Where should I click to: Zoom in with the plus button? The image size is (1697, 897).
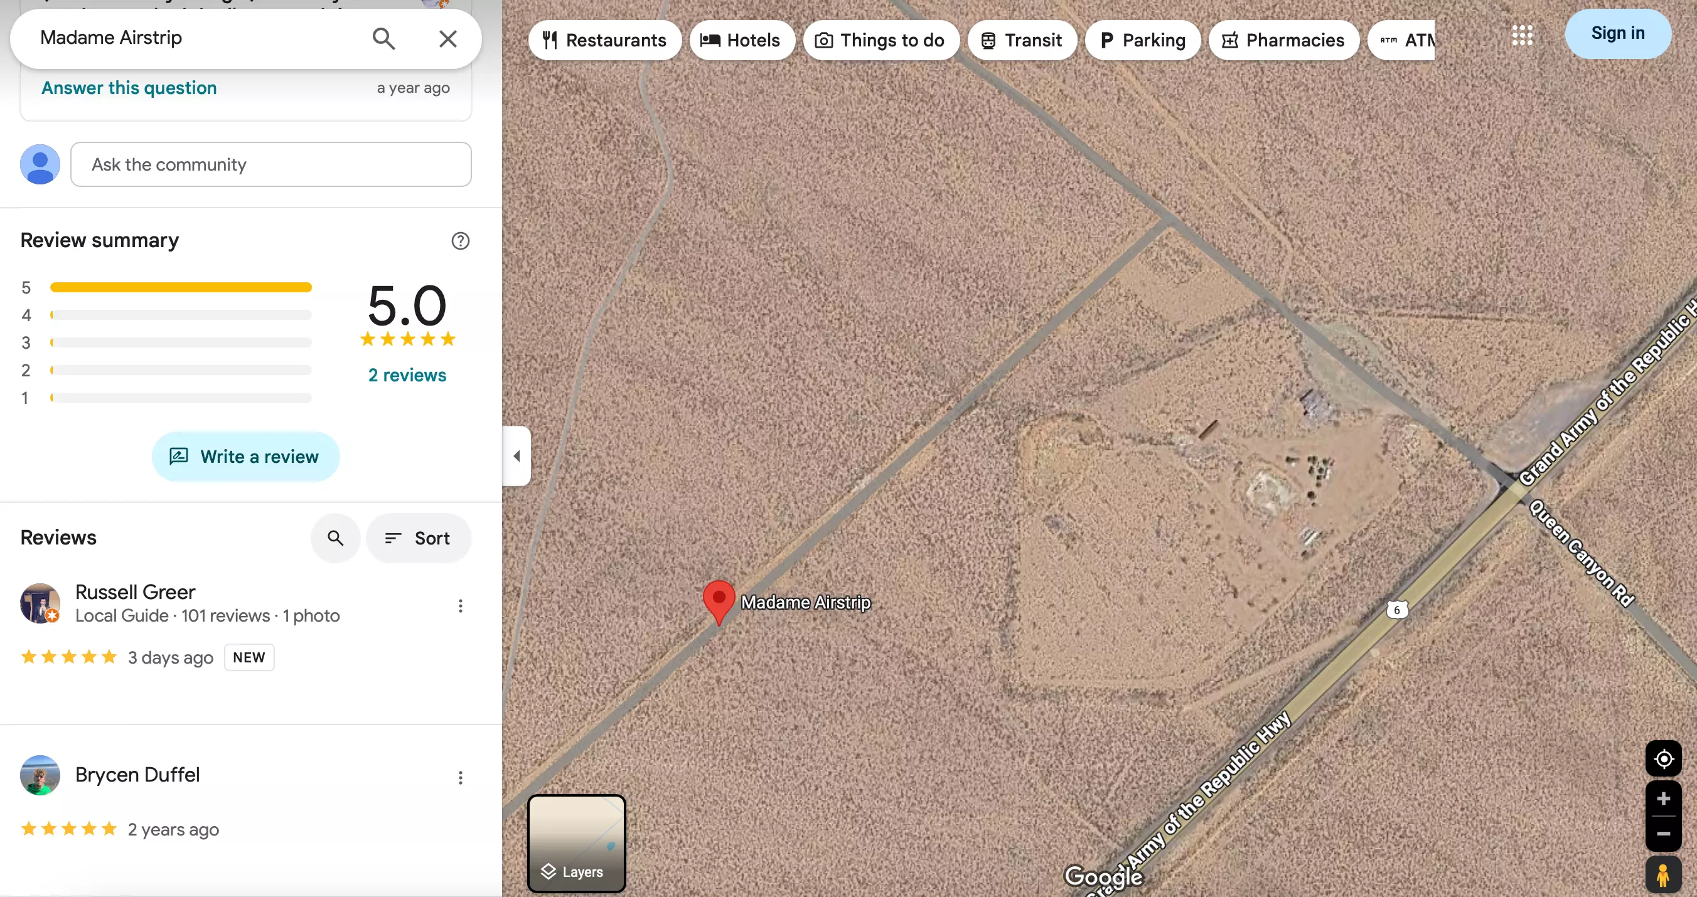click(x=1663, y=799)
